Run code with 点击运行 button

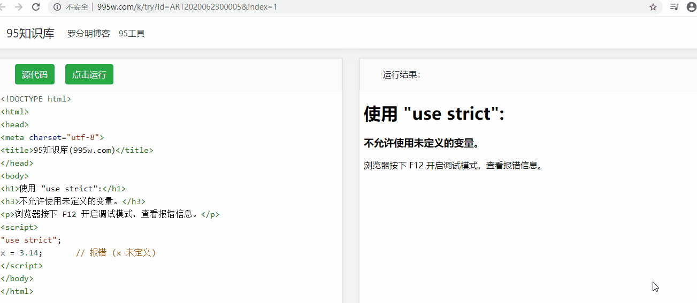point(89,74)
